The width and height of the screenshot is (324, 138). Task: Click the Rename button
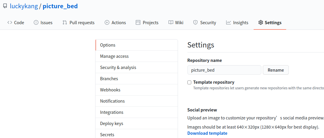(276, 70)
